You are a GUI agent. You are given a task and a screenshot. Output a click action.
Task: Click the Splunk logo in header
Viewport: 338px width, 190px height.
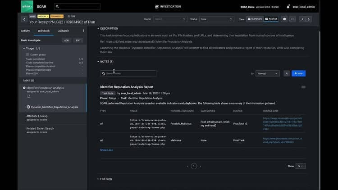[x=27, y=7]
